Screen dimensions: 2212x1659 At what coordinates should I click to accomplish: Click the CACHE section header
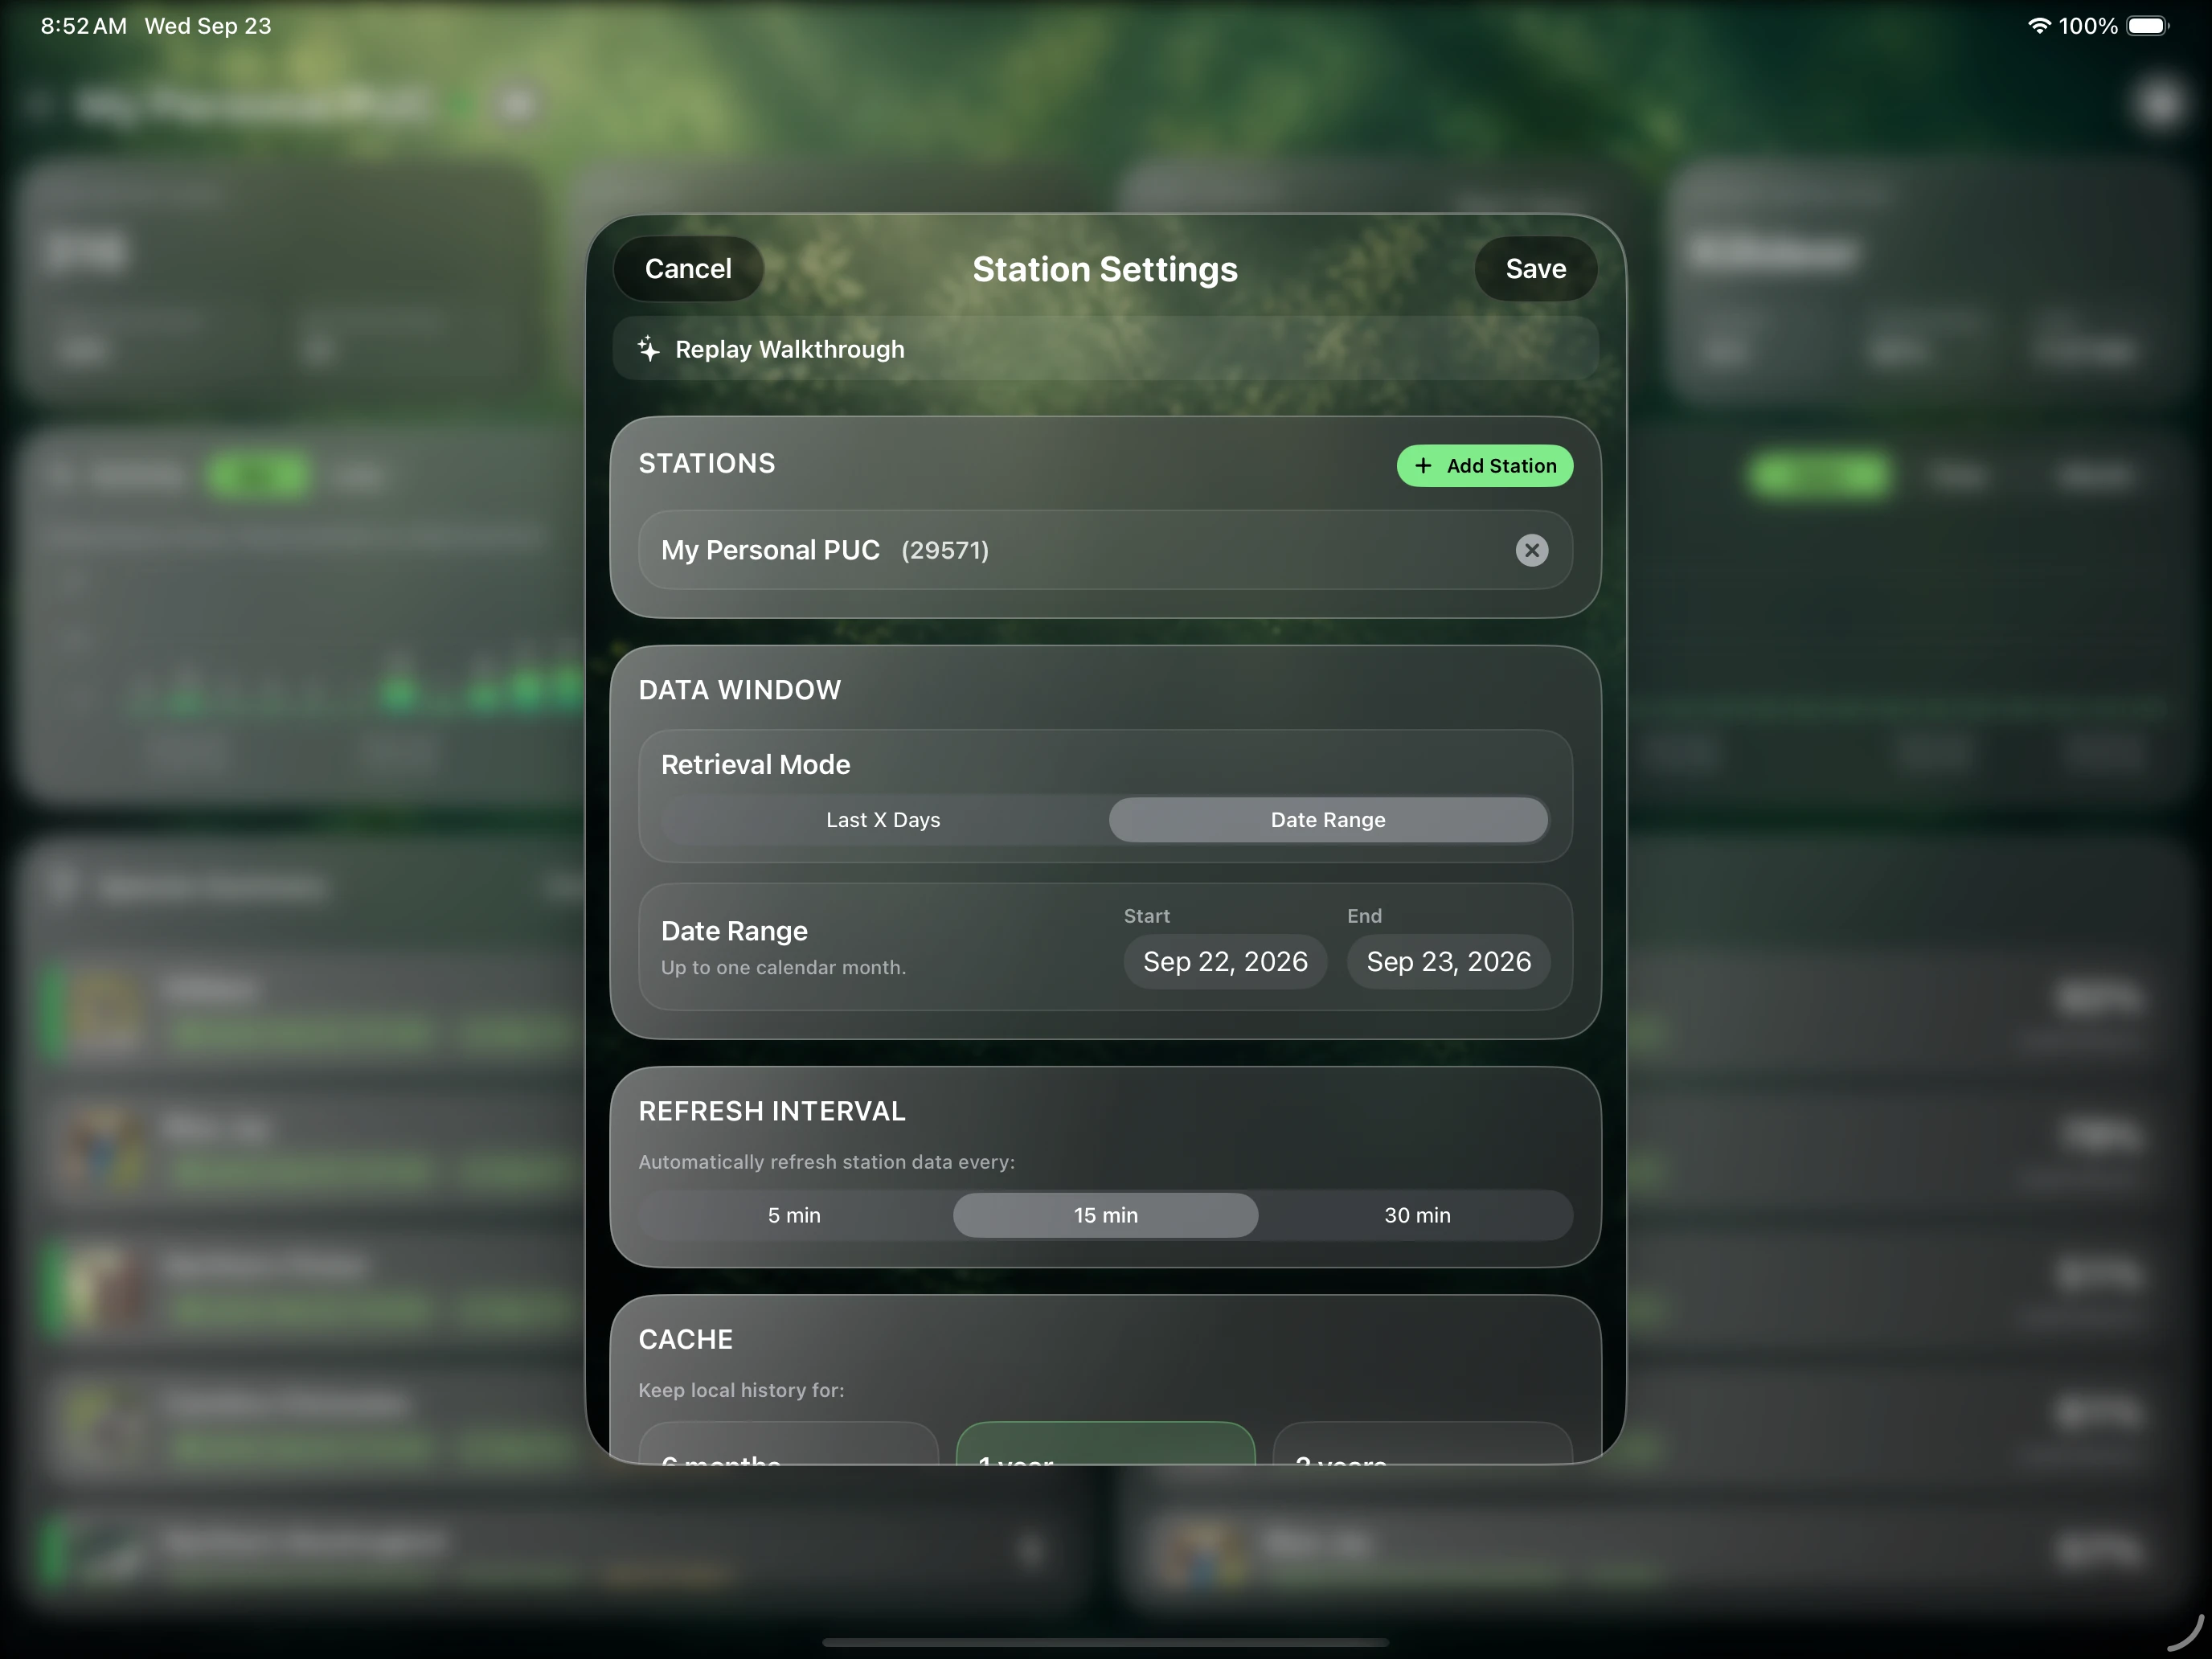tap(686, 1339)
